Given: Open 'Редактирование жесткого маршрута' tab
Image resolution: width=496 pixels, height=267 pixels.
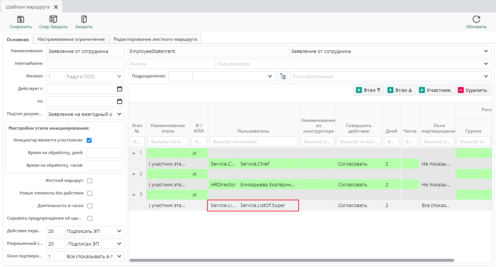Looking at the screenshot, I should tap(156, 39).
